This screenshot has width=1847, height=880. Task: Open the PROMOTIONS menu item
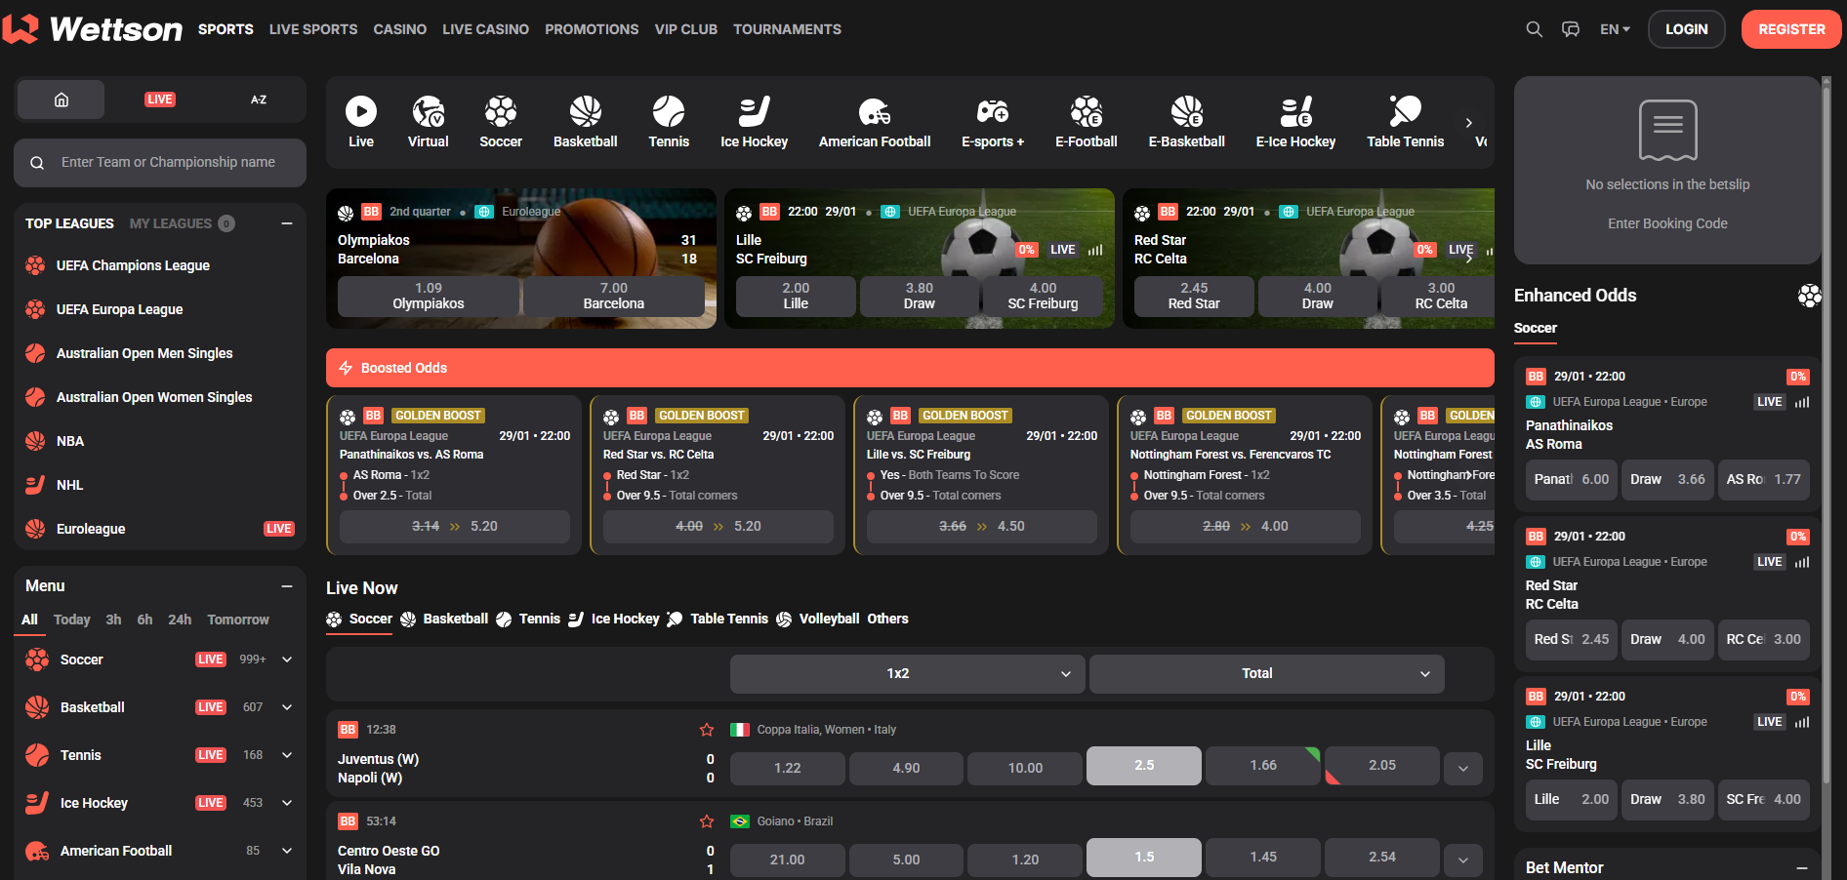pyautogui.click(x=591, y=29)
